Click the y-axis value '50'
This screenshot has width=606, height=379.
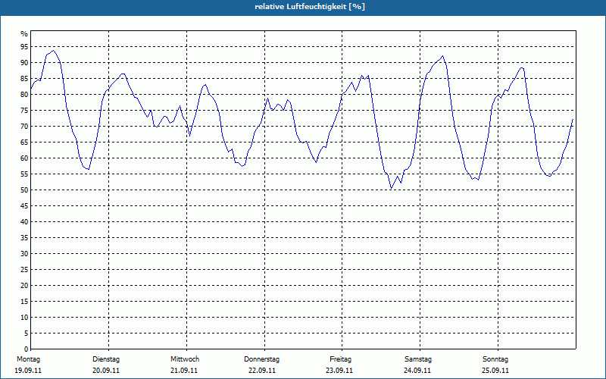[x=24, y=190]
